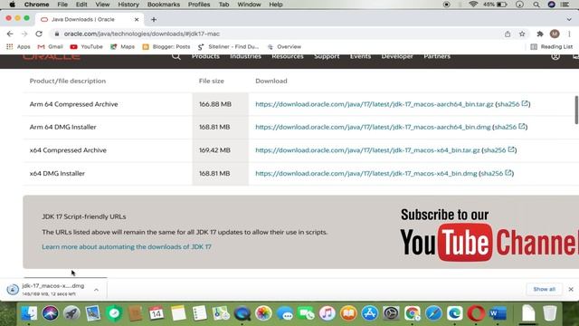This screenshot has width=579, height=326.
Task: Open the Reading List panel
Action: [552, 47]
